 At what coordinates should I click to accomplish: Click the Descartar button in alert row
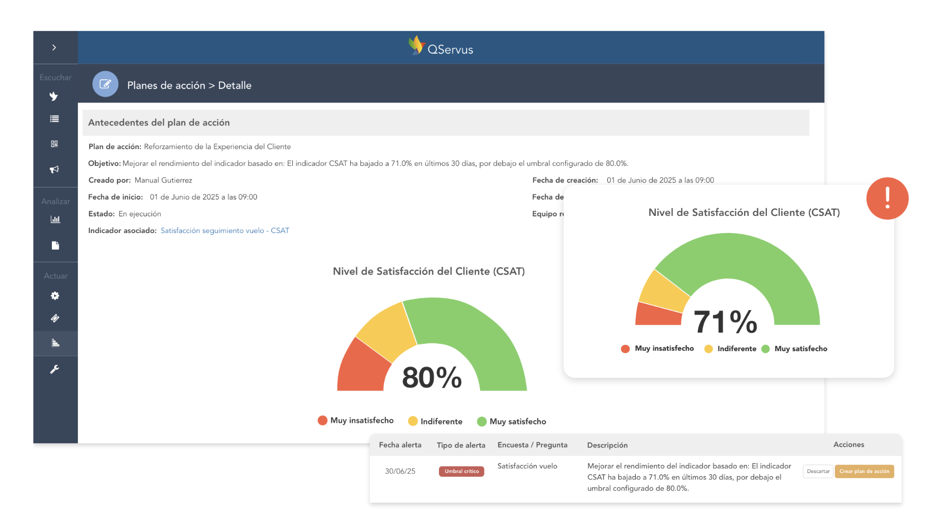click(818, 472)
